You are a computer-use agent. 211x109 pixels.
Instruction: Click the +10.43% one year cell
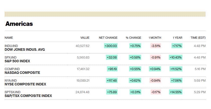(176, 57)
